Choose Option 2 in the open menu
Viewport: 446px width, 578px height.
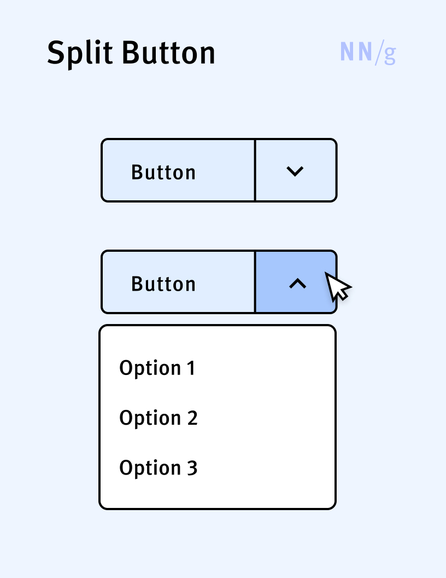(159, 418)
